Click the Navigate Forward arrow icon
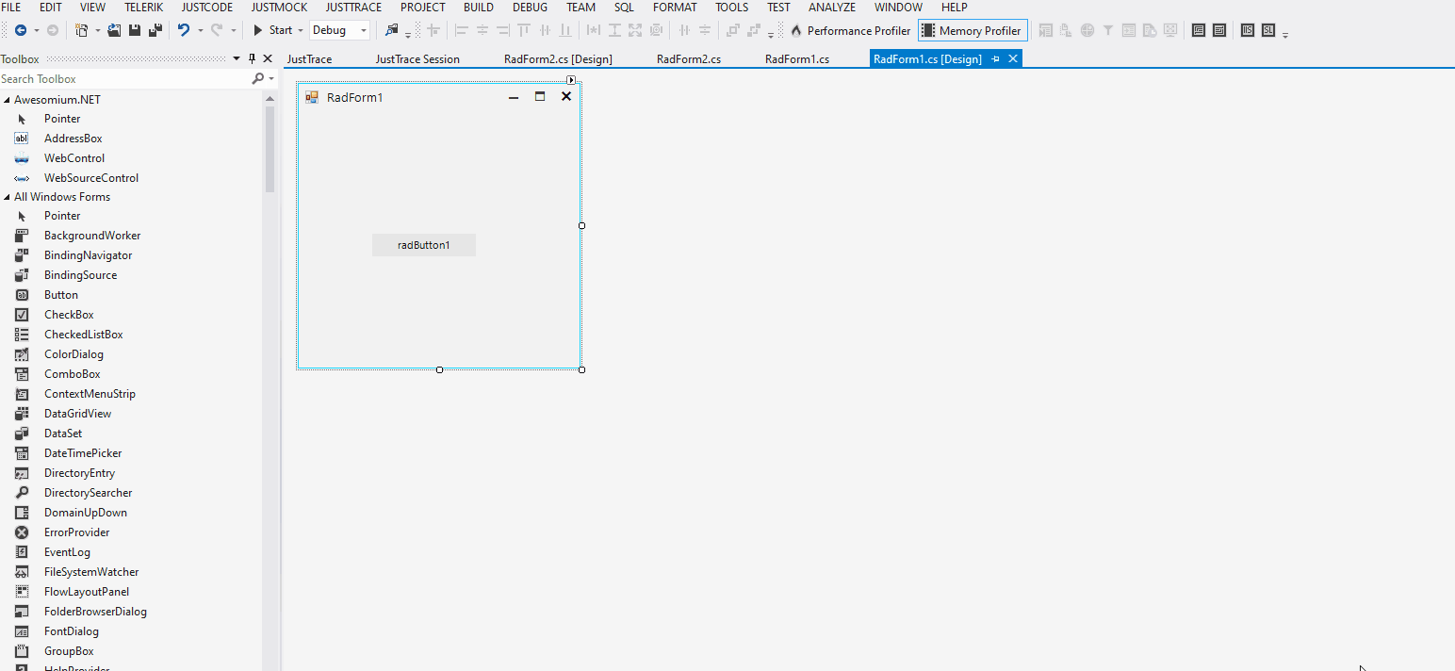The image size is (1455, 671). 53,30
